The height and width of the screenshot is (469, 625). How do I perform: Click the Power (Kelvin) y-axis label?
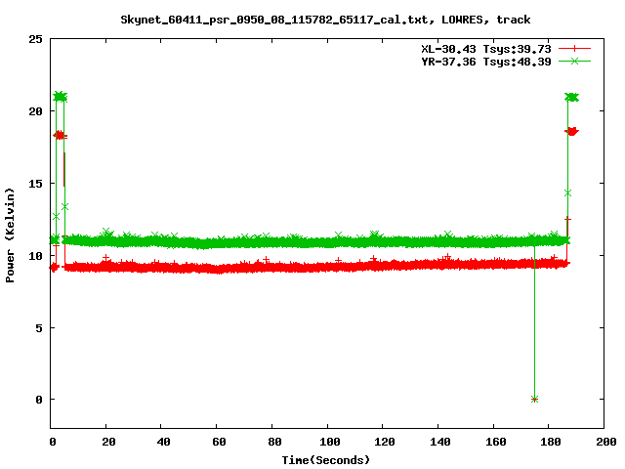pyautogui.click(x=10, y=235)
